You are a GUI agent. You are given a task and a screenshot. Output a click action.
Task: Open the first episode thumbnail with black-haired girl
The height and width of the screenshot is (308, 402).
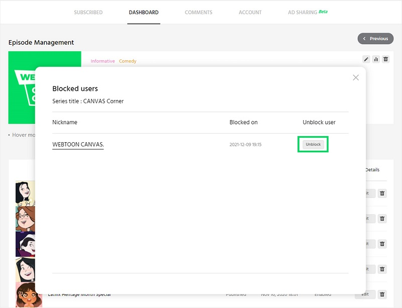tap(25, 193)
